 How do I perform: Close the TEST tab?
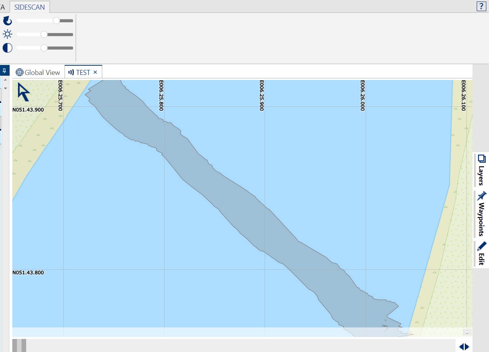[95, 72]
